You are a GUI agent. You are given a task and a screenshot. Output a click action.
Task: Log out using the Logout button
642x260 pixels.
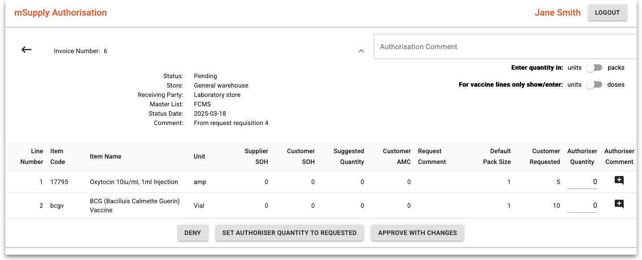click(607, 13)
